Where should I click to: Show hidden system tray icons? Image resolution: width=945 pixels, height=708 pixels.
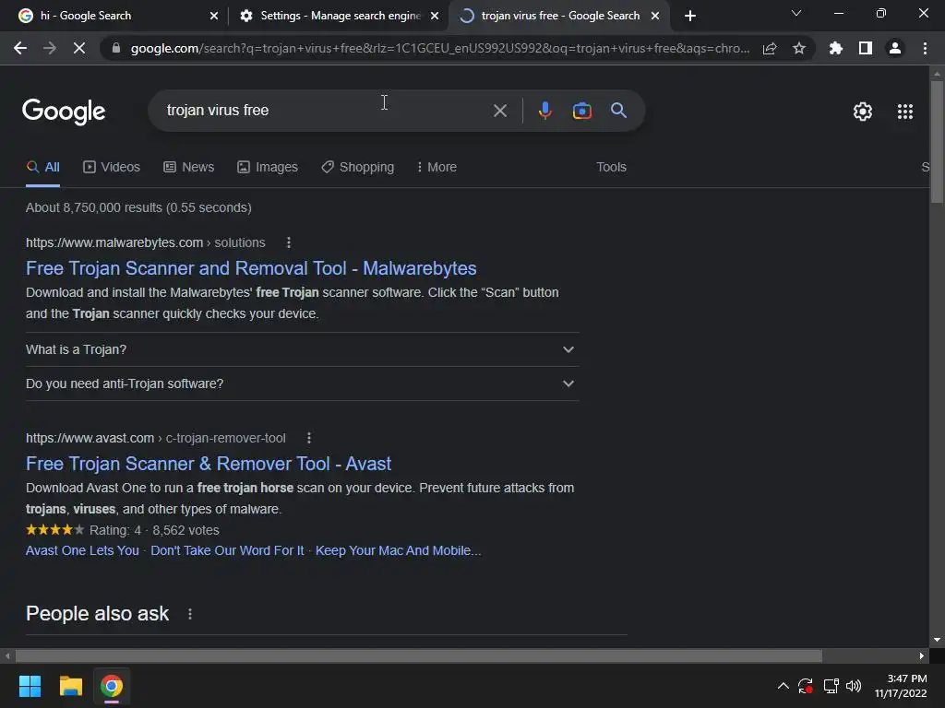(x=783, y=686)
